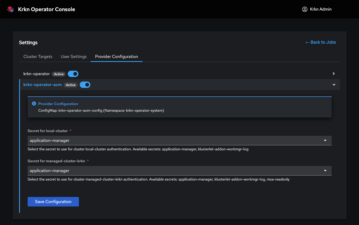The image size is (359, 225).
Task: Switch to the Cluster Targets tab
Action: tap(37, 56)
